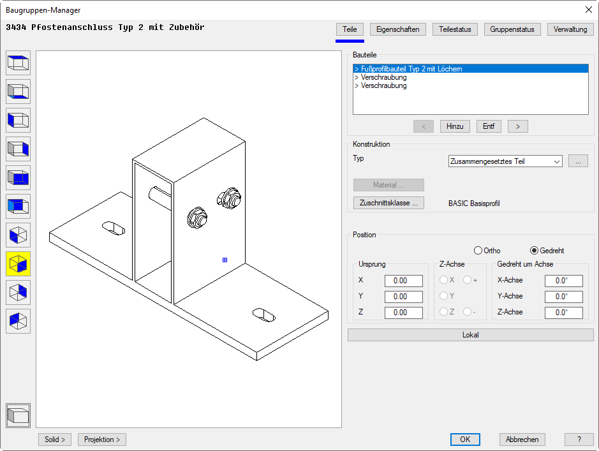Select 'Fußprofilbauteil Typ 2 mit Löchern' in list
The height and width of the screenshot is (451, 599).
[x=411, y=69]
